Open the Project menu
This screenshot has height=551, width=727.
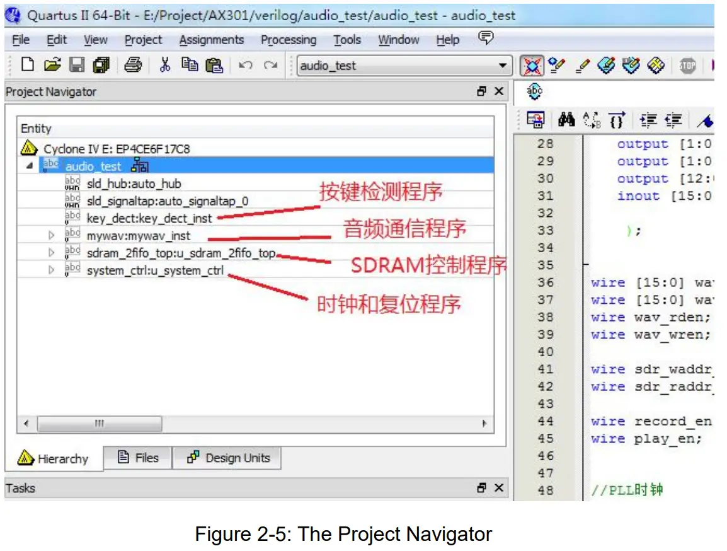[x=143, y=40]
